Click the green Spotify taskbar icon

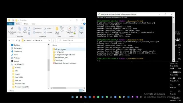[98, 97]
